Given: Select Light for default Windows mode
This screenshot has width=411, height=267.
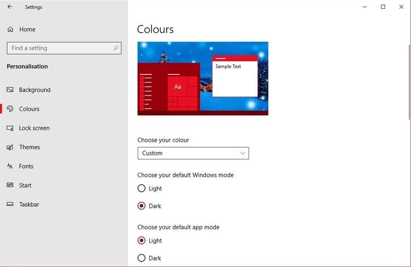Looking at the screenshot, I should [x=141, y=188].
